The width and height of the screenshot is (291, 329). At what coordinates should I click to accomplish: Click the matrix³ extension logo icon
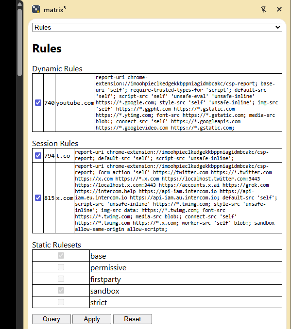click(x=36, y=9)
